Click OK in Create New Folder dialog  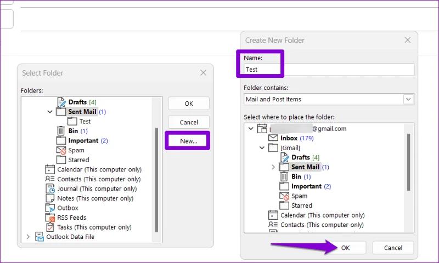(x=345, y=248)
